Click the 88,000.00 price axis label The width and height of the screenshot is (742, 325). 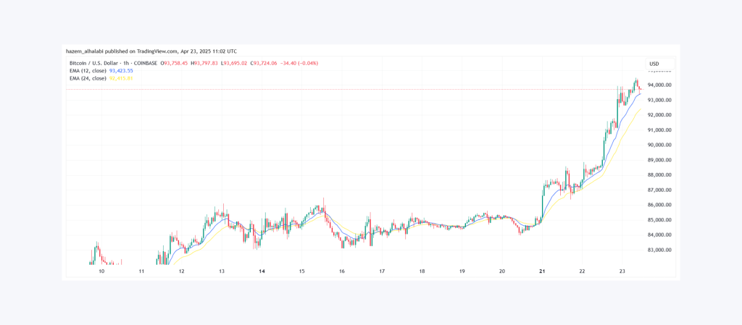[x=659, y=174]
